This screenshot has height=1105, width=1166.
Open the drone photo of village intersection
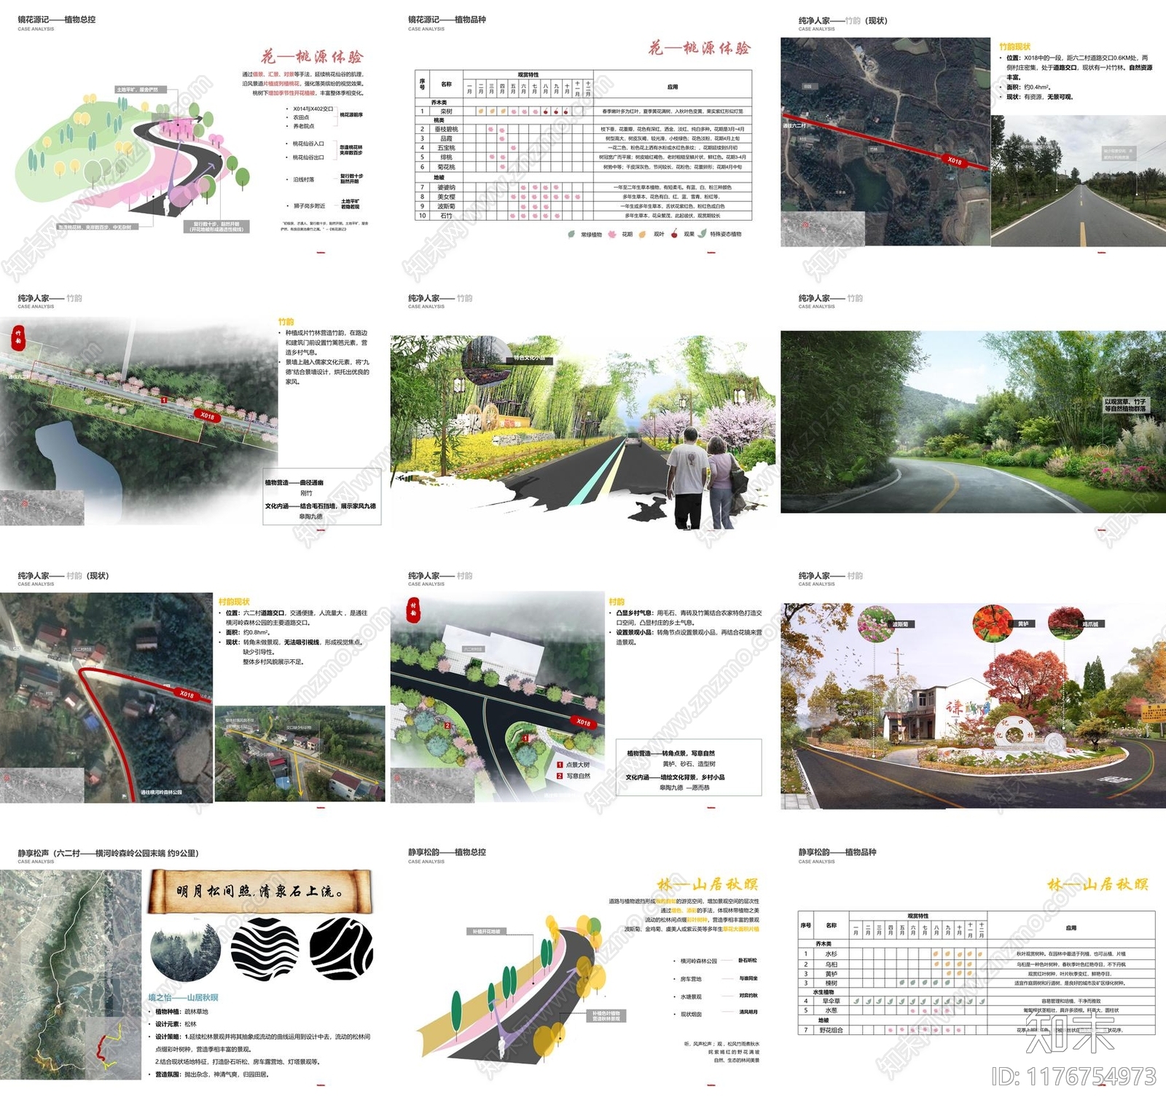300,753
